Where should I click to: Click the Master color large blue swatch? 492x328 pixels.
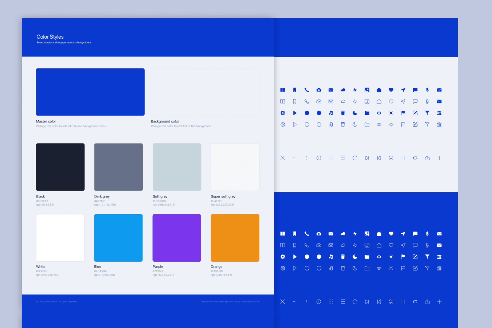click(90, 92)
